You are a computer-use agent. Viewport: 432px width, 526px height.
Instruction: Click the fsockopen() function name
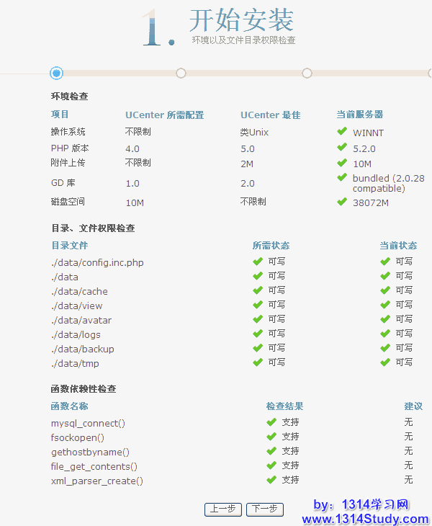coord(78,437)
